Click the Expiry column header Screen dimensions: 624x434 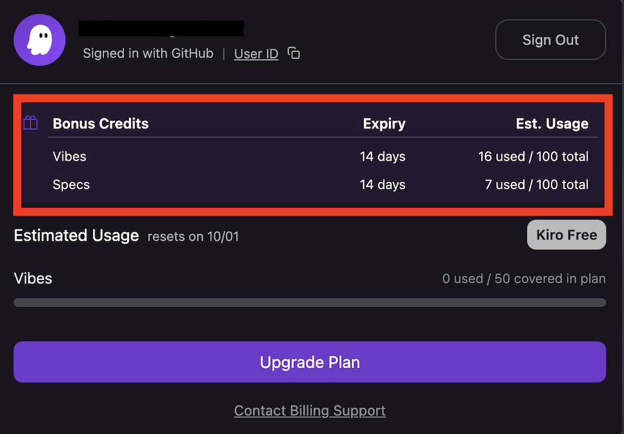pos(384,124)
